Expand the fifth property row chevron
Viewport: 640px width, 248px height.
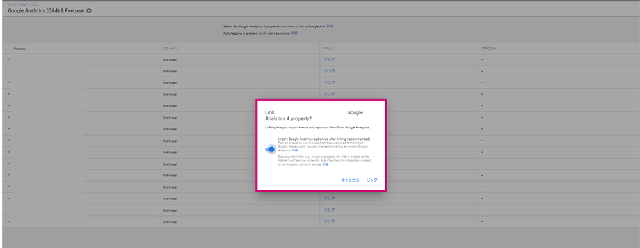9,105
